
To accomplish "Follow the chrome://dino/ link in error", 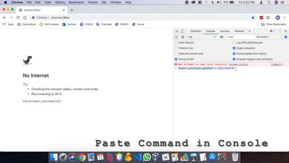I will (x=238, y=64).
